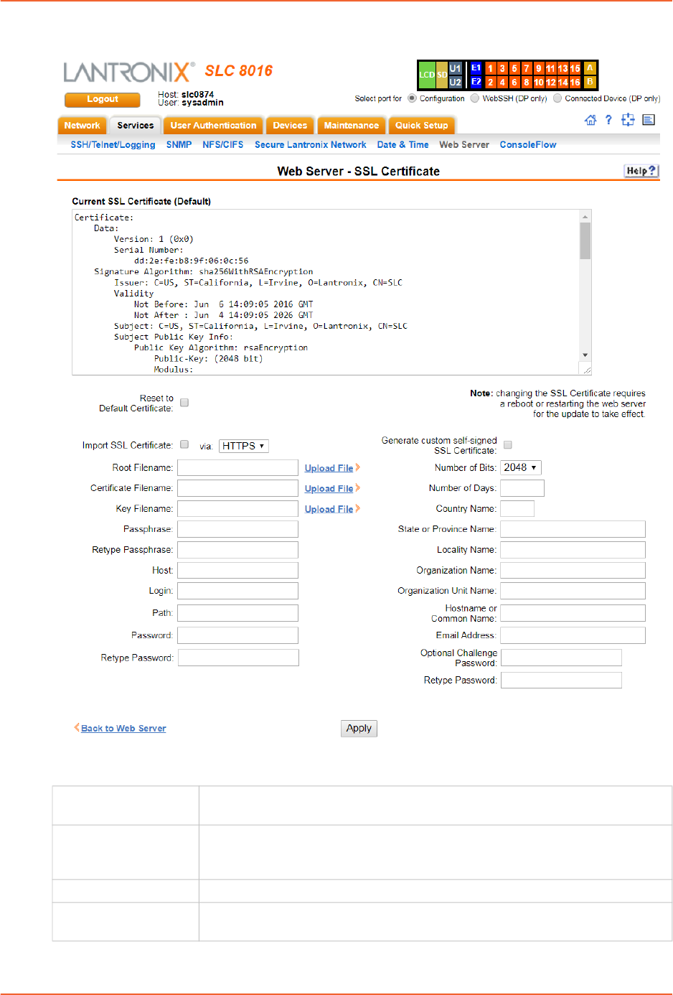Open the SNMP services submenu
The width and height of the screenshot is (673, 995).
coord(179,144)
